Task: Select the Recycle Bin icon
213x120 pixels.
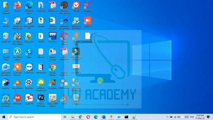Action: click(x=6, y=37)
